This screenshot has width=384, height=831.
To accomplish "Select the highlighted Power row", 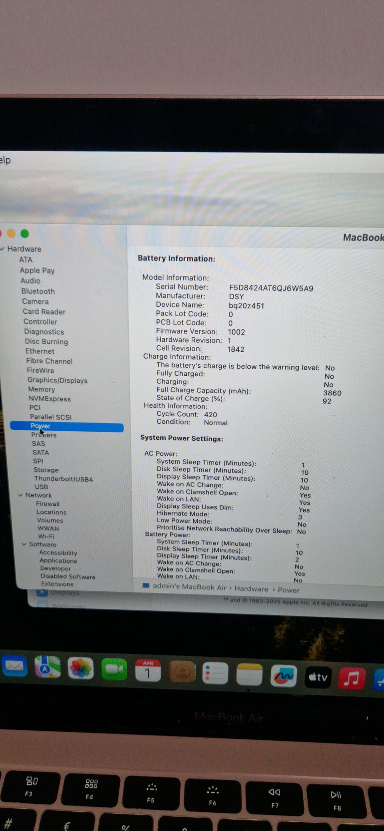I will point(67,426).
